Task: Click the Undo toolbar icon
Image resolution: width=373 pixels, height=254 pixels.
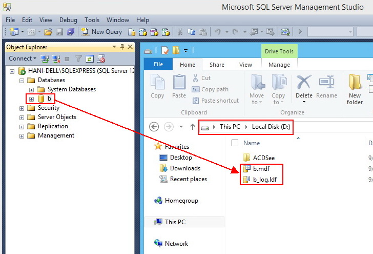Action: point(218,32)
